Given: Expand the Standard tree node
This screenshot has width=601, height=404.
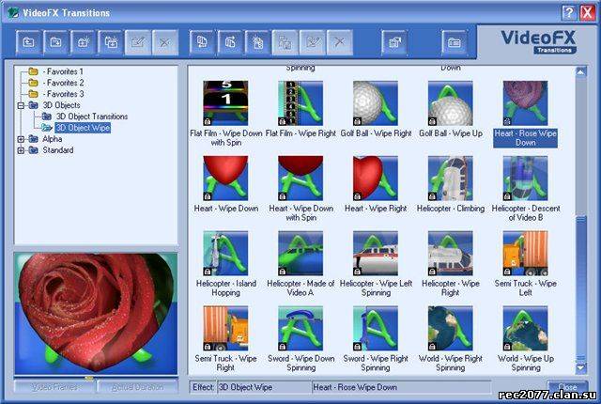Looking at the screenshot, I should point(21,150).
